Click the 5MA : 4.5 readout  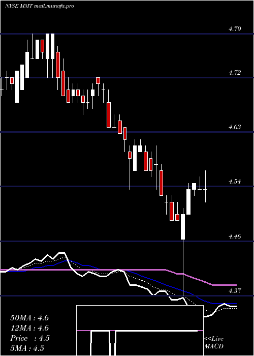[x=27, y=348]
